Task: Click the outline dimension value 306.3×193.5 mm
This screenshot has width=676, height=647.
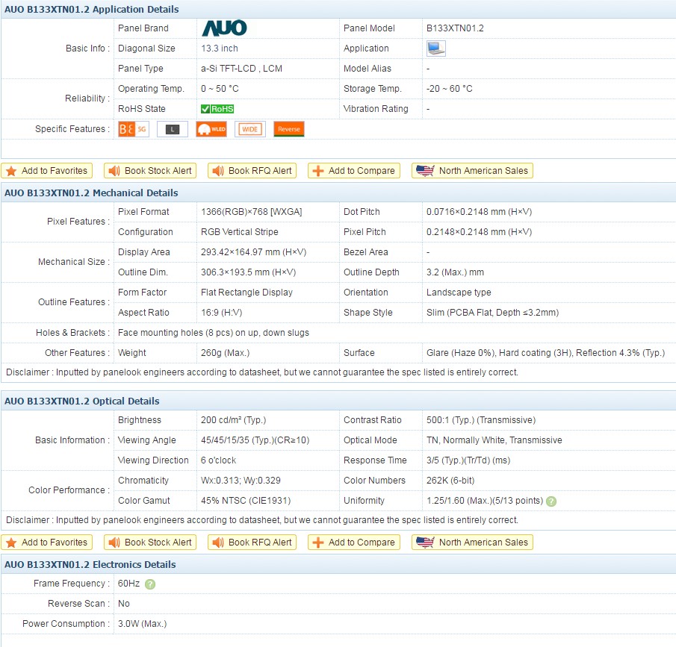Action: click(x=248, y=272)
